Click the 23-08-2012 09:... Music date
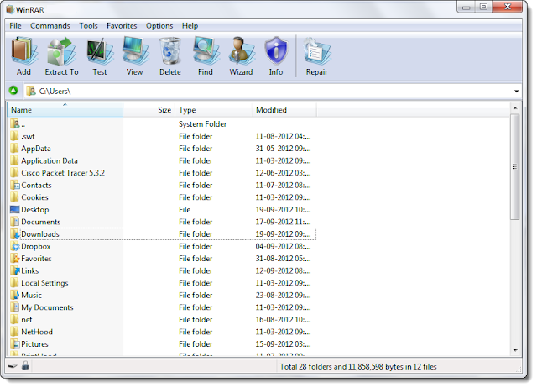This screenshot has width=537, height=388. point(283,295)
